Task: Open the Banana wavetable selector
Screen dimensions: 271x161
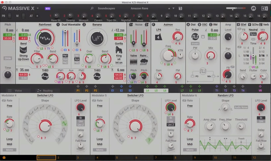Action: click(x=97, y=25)
